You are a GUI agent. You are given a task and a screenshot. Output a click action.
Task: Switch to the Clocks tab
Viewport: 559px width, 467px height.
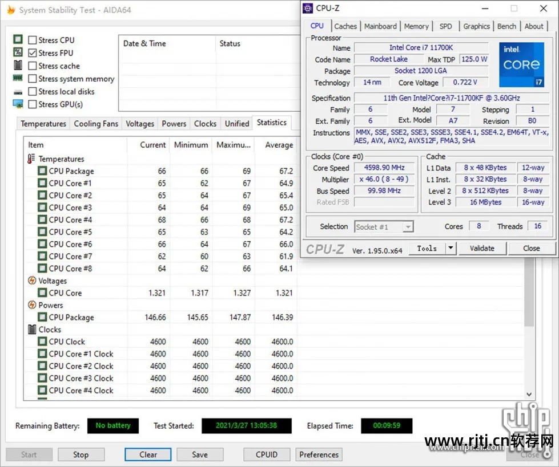pos(206,124)
